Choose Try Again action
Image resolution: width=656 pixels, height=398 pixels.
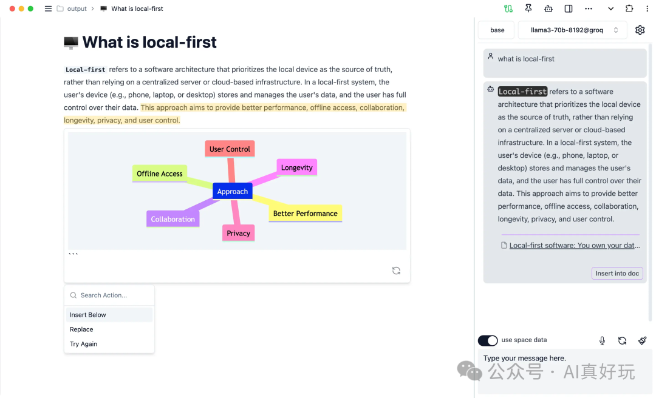pyautogui.click(x=109, y=344)
